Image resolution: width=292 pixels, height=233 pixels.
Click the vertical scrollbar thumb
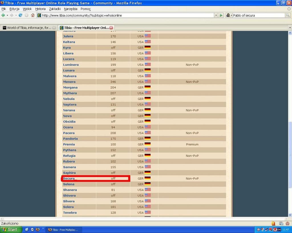tap(290, 155)
